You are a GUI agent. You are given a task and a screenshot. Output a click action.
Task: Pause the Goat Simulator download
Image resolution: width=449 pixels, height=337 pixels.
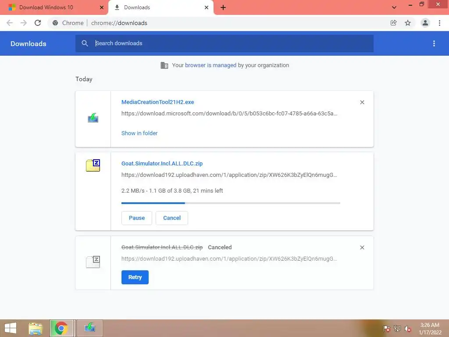137,218
